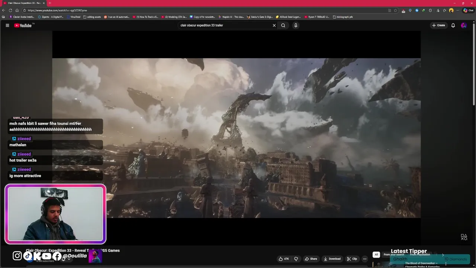Image resolution: width=476 pixels, height=268 pixels.
Task: Open ASRock Steel Legen bookmark
Action: [x=288, y=17]
